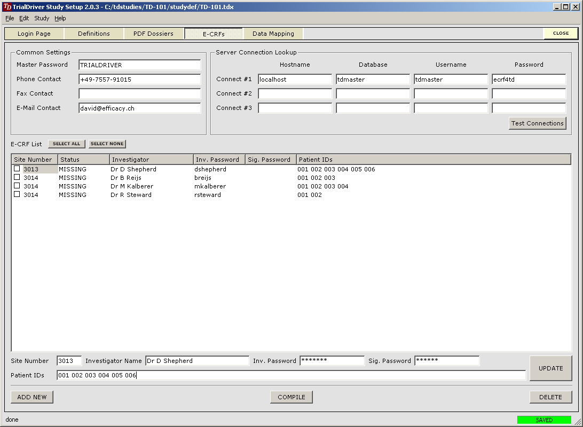
Task: Sort list by Investigator column header
Action: [x=151, y=160]
